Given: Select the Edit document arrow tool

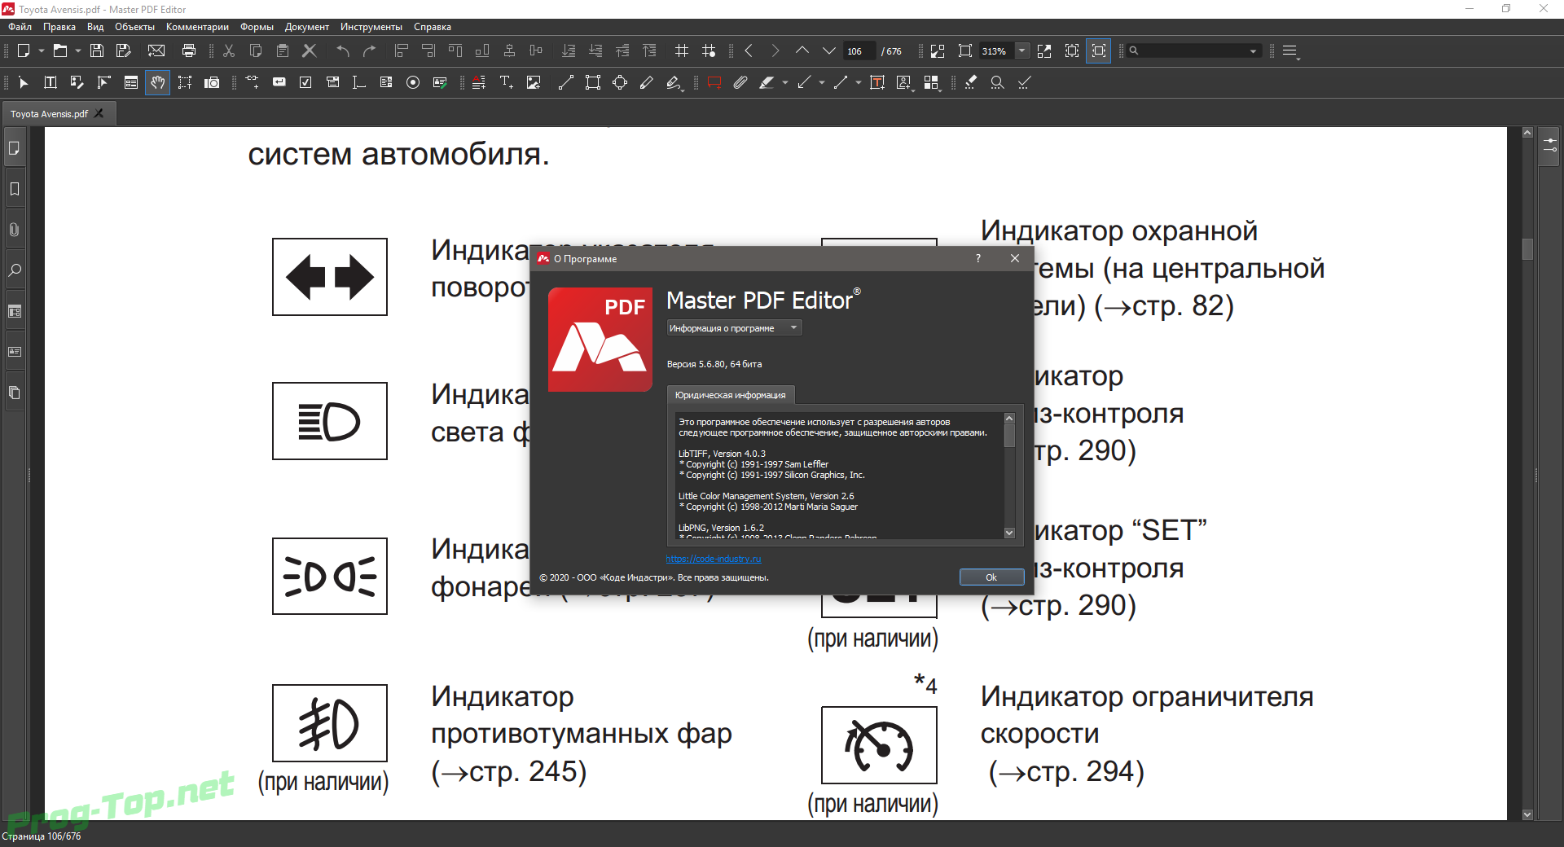Looking at the screenshot, I should [x=23, y=82].
